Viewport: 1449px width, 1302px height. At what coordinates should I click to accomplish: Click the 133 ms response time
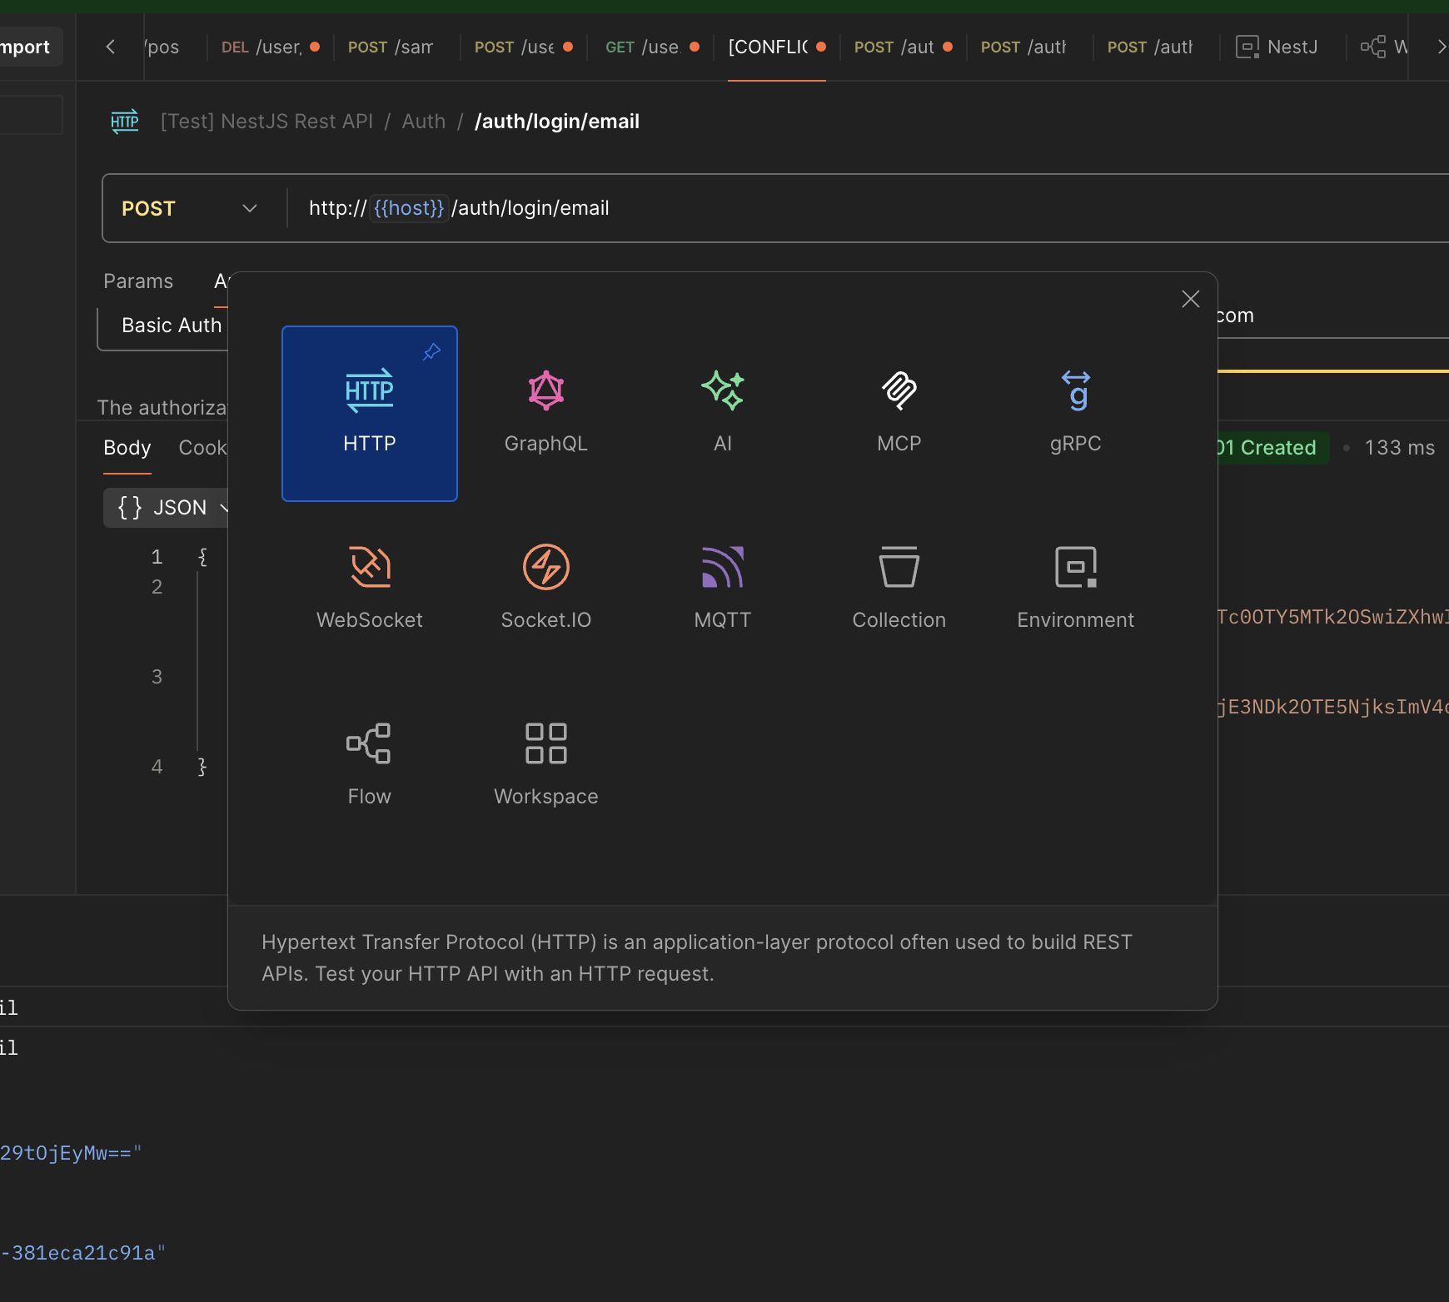click(x=1400, y=448)
